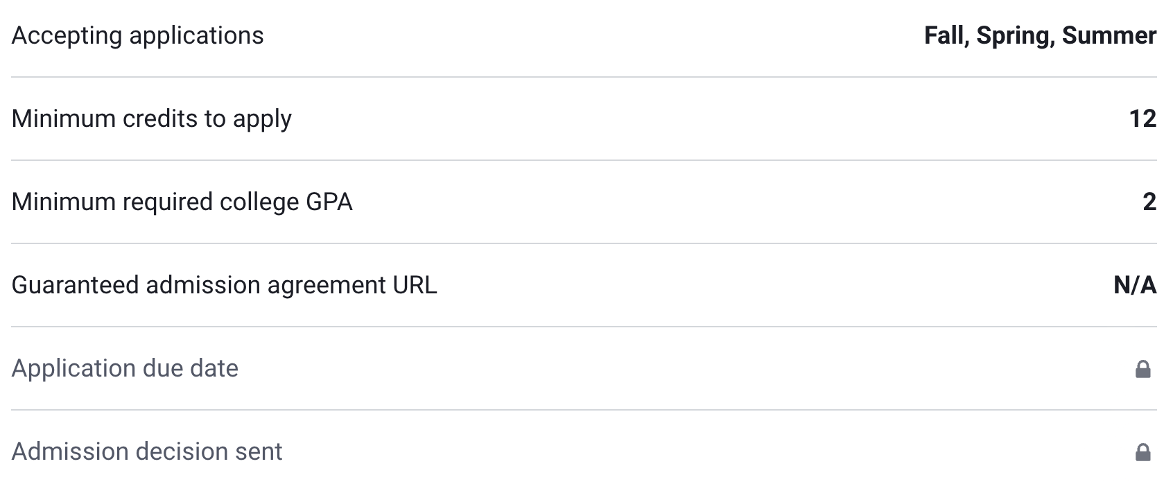
Task: Select the Admission decision sent label
Action: pos(147,451)
